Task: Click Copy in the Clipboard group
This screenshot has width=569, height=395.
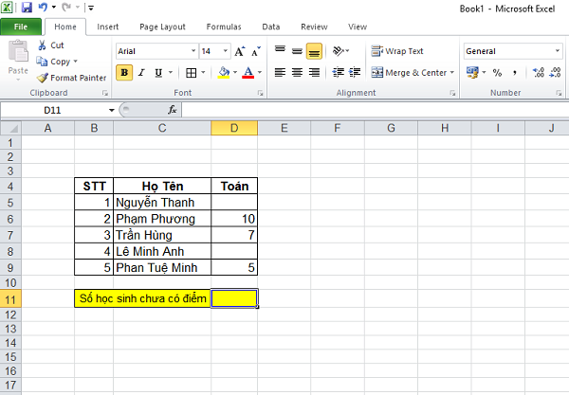Action: (53, 62)
